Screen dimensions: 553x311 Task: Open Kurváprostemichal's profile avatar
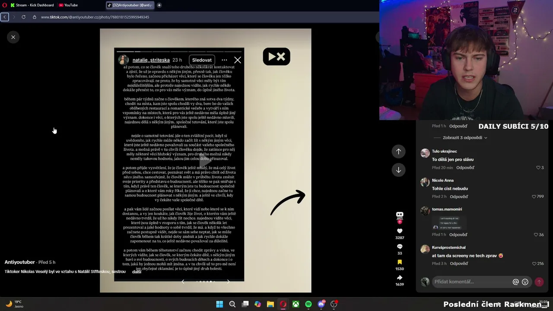(x=425, y=249)
